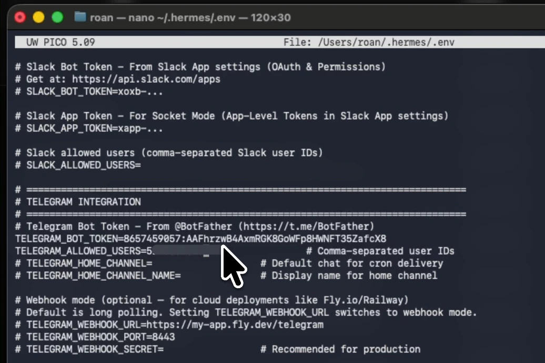Click the SLACK_ALLOWED_USERS= line
The width and height of the screenshot is (545, 363).
pos(78,165)
